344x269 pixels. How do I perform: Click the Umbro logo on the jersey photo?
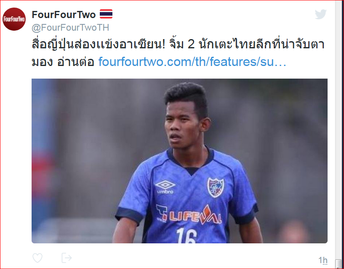tap(165, 187)
